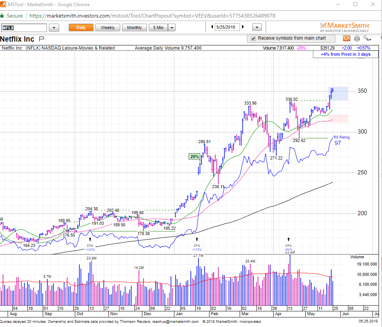Click the RS Rating 97 label

341,140
